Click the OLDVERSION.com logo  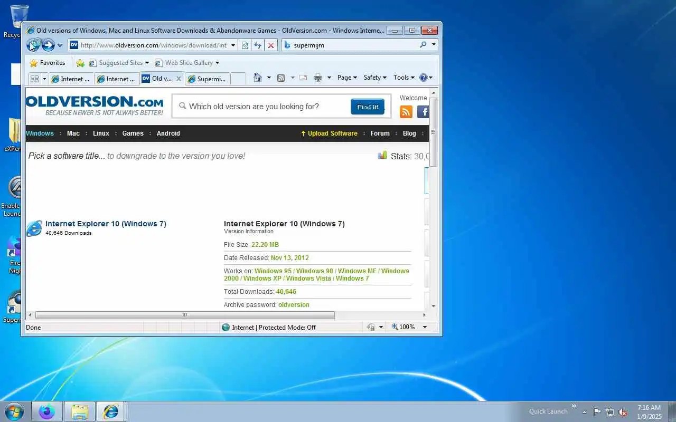tap(95, 105)
